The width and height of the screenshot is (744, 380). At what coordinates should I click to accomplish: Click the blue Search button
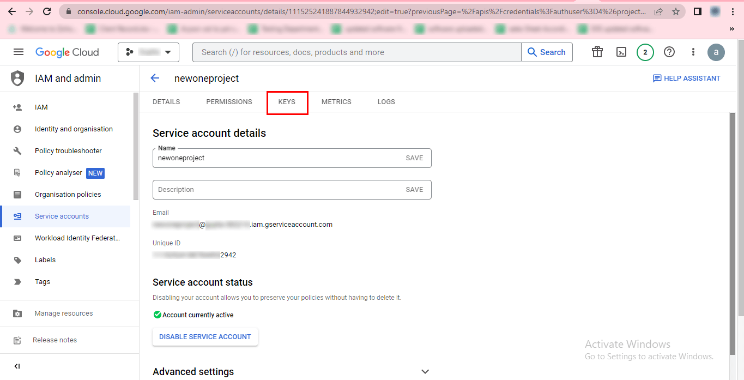(547, 52)
